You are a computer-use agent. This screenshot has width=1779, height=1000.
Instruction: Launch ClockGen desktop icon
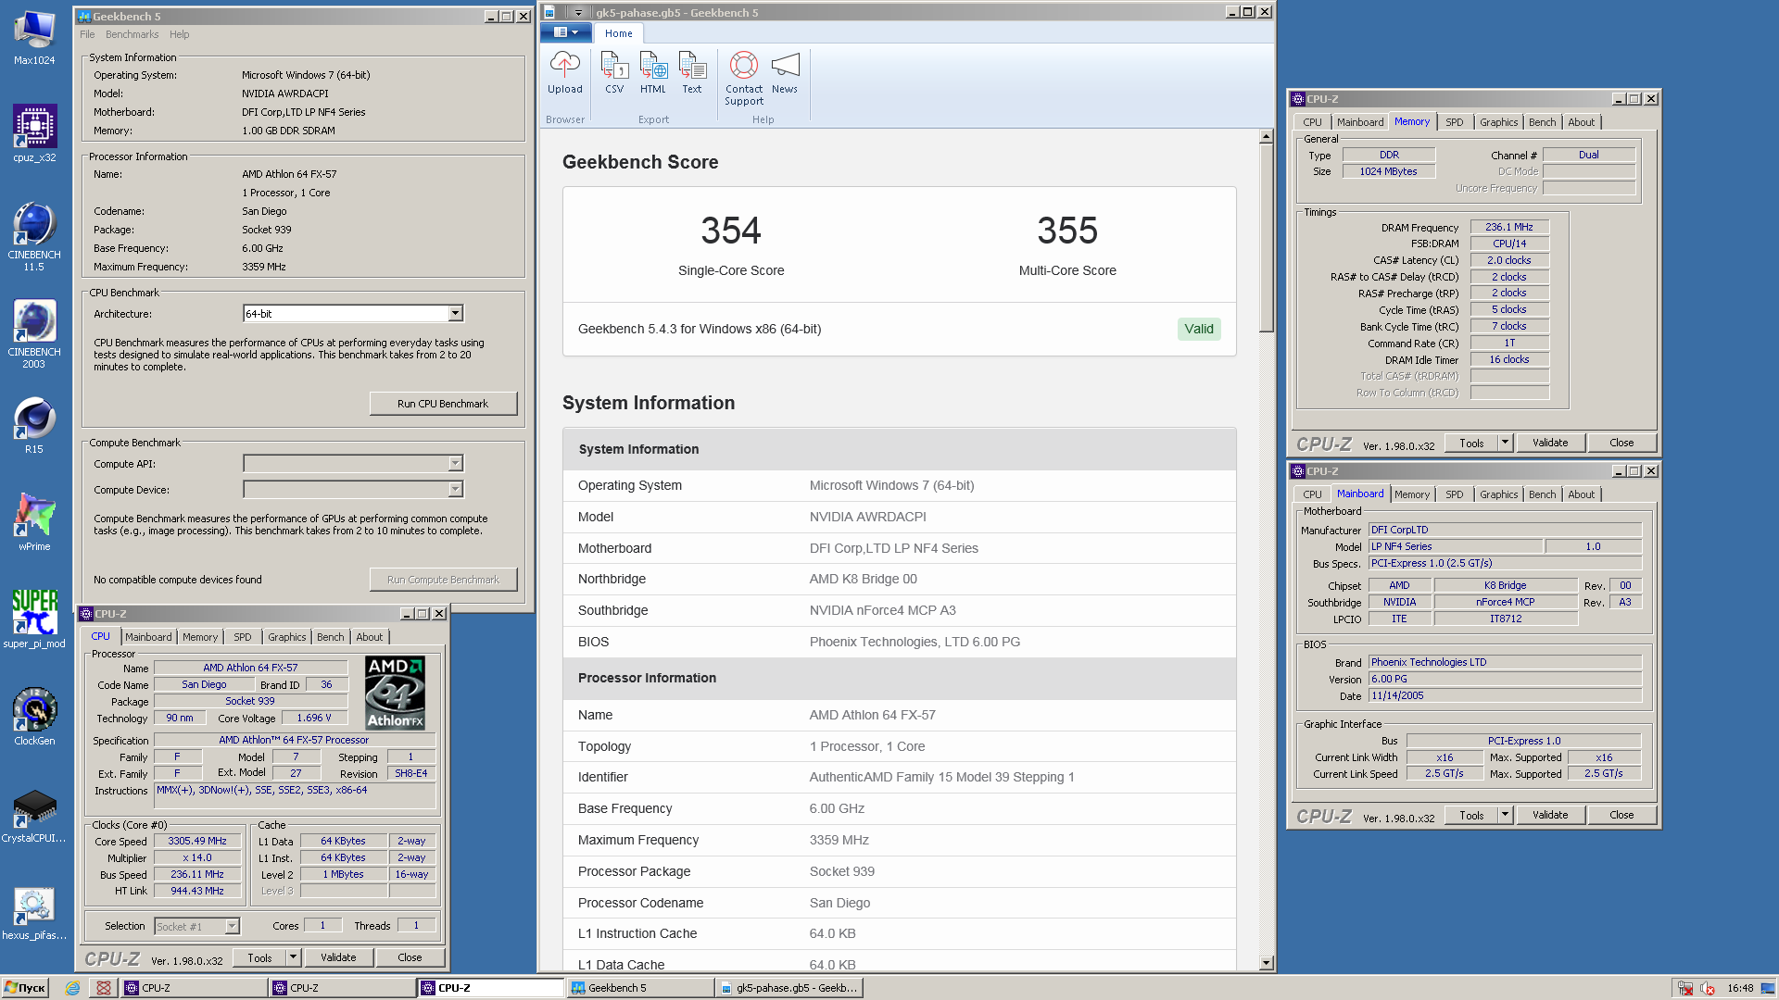(x=34, y=717)
